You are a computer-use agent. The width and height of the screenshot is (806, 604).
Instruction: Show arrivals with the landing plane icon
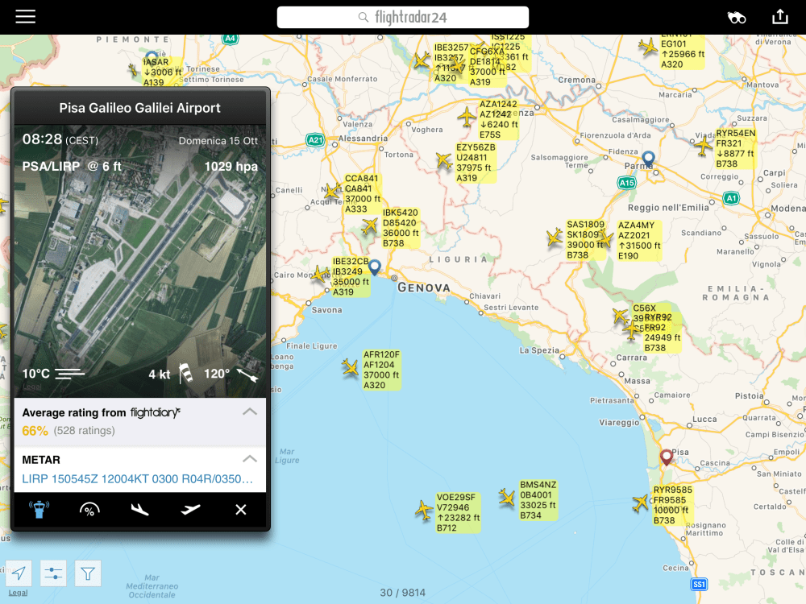pyautogui.click(x=140, y=510)
